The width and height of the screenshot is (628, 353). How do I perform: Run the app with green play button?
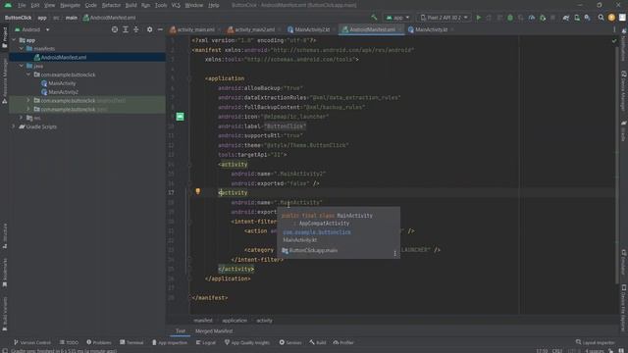pos(478,18)
